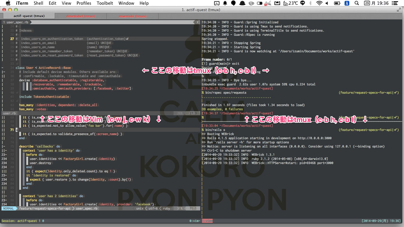
Task: Click the feature/request-specs-for-api branch segment
Action: [44, 208]
